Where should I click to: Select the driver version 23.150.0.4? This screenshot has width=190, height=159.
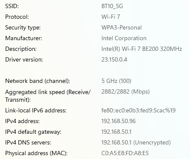coord(114,59)
